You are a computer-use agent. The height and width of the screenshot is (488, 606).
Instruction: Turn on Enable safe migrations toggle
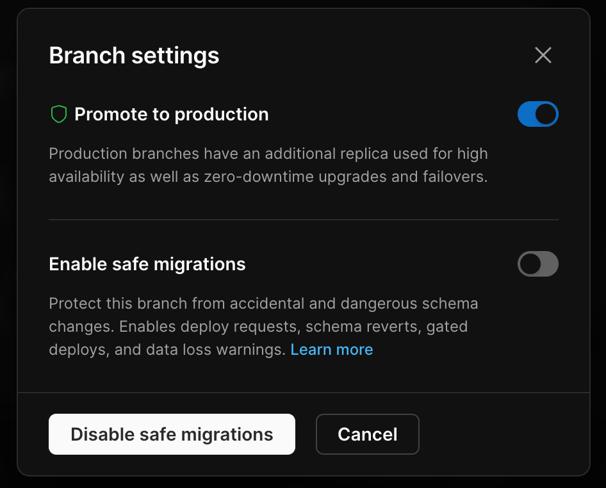pos(537,264)
